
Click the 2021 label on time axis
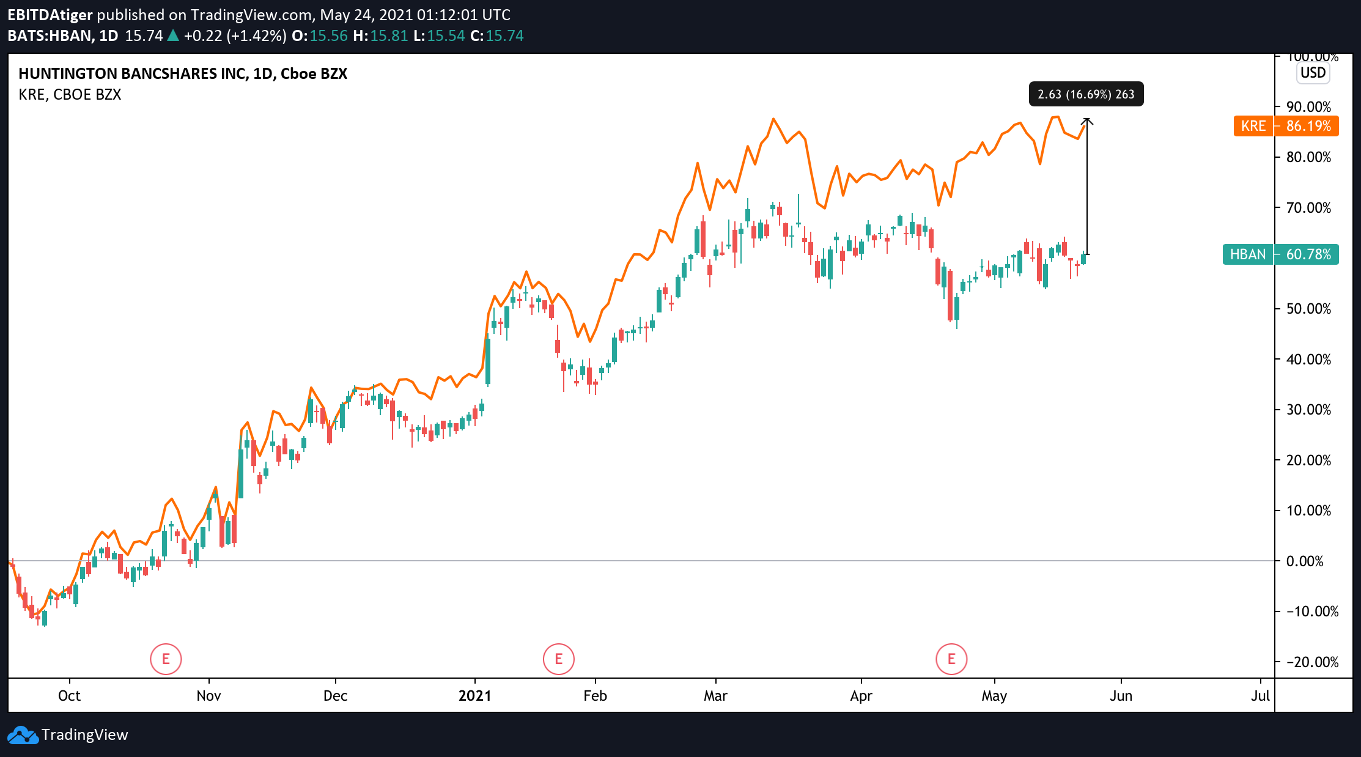click(475, 696)
